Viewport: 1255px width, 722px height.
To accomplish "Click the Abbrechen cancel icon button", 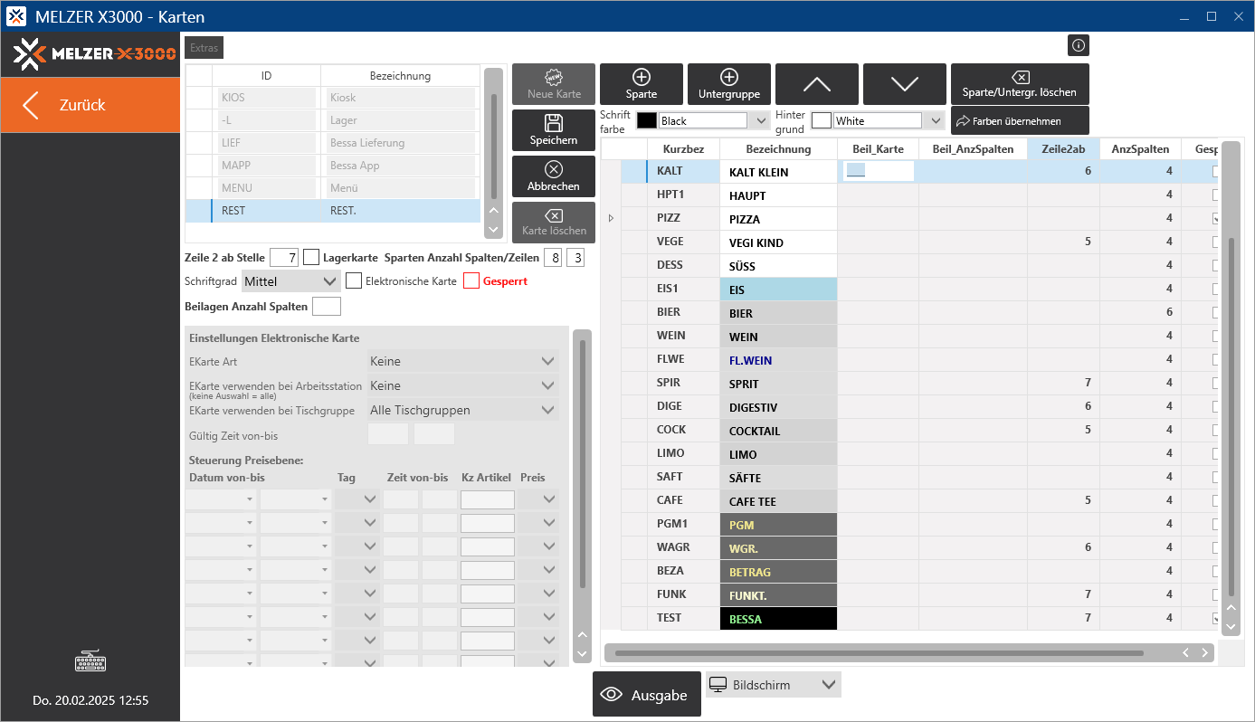I will (553, 176).
